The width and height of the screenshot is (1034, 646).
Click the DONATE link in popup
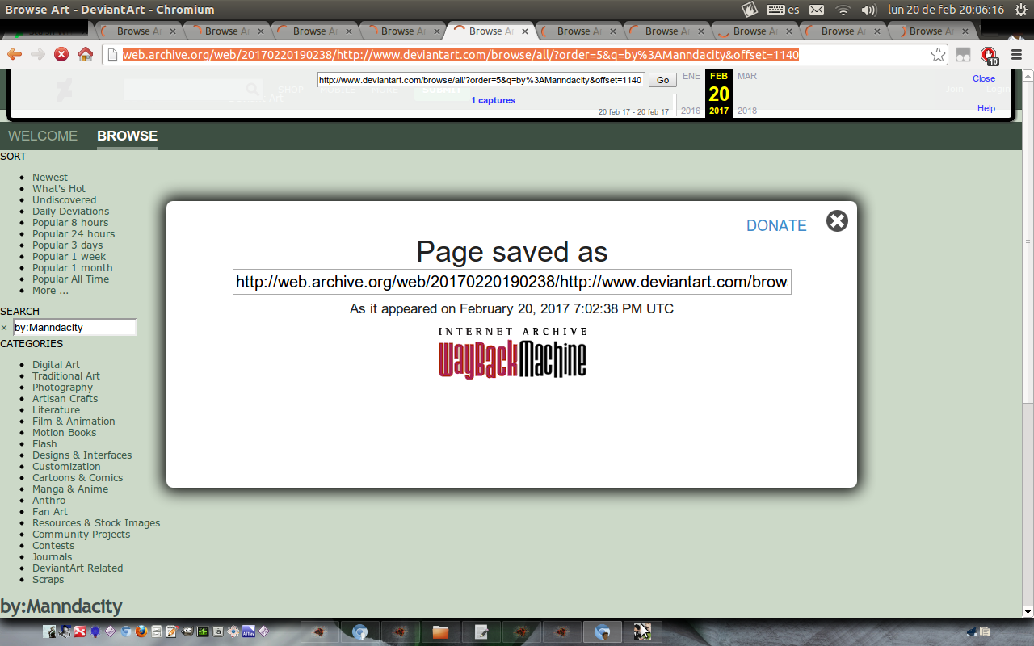coord(776,226)
